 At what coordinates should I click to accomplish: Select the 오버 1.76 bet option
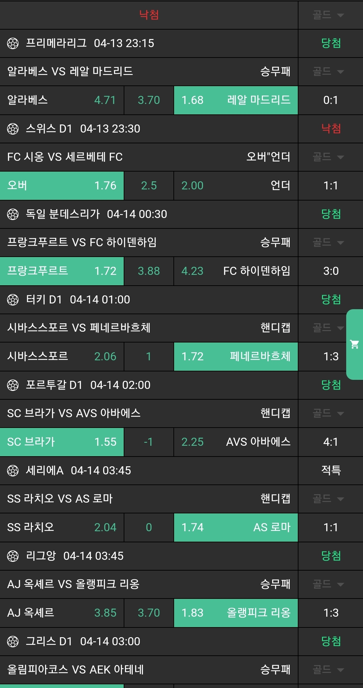click(x=62, y=186)
